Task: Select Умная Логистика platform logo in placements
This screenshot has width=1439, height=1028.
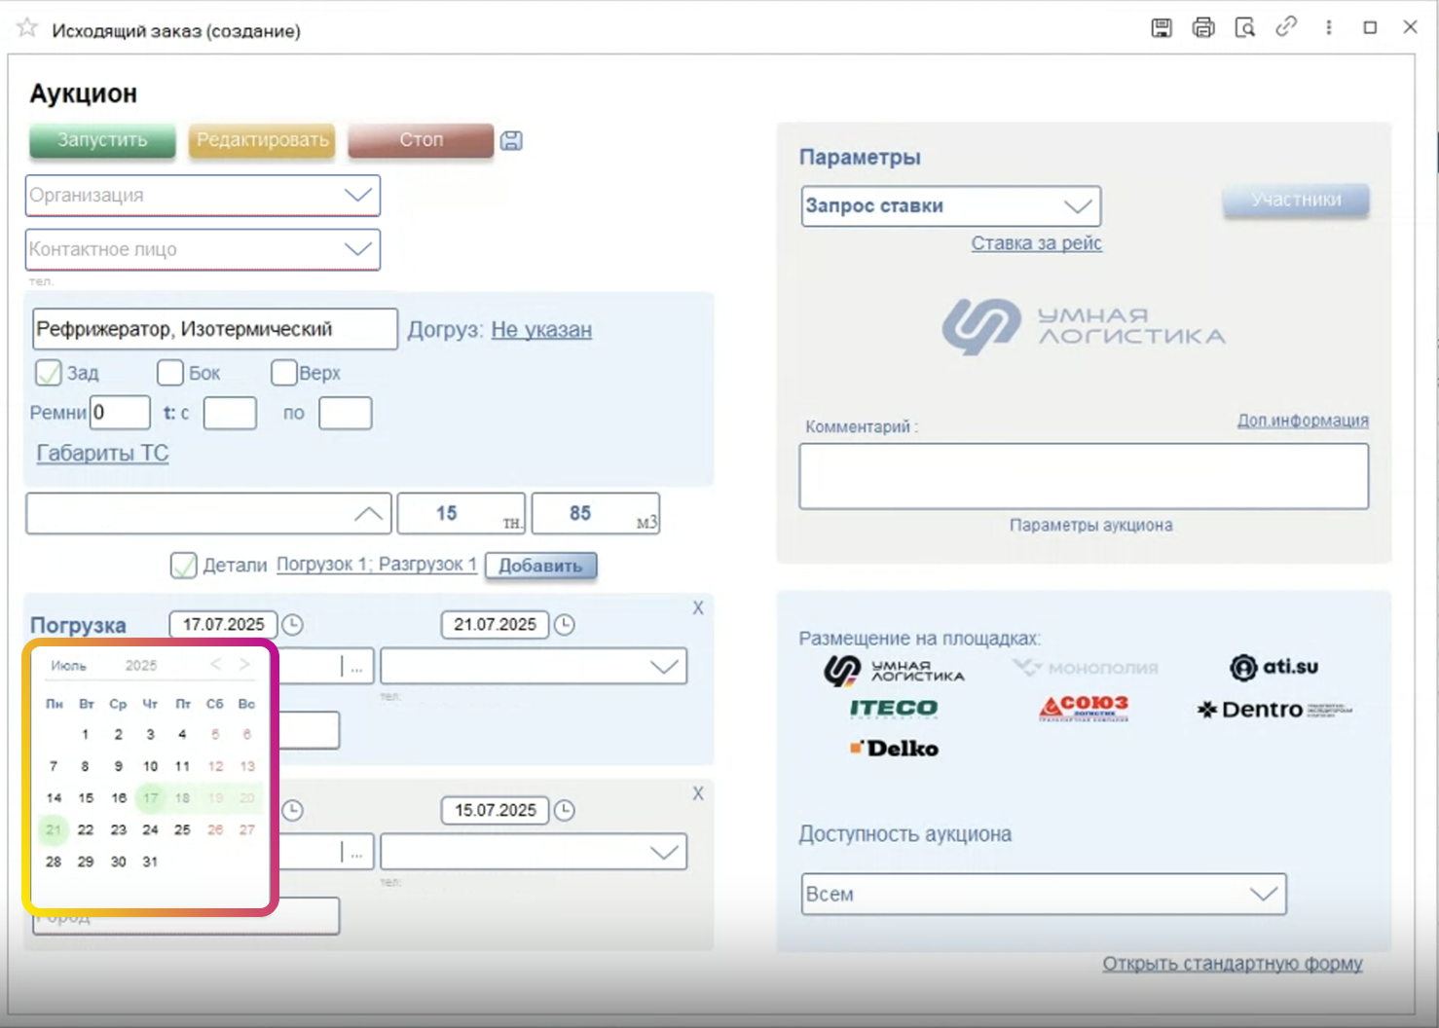Action: 894,670
